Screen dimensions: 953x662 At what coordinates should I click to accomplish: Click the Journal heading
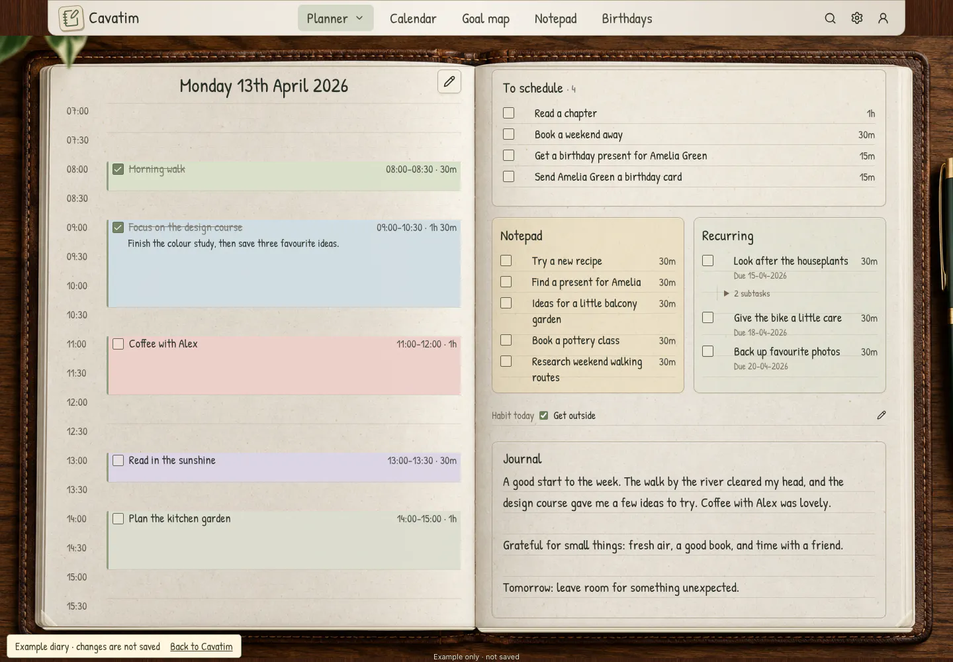click(522, 459)
